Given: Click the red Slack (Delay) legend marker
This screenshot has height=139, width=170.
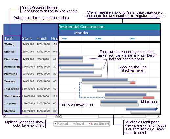Looking at the screenshot, I should 90,124.
